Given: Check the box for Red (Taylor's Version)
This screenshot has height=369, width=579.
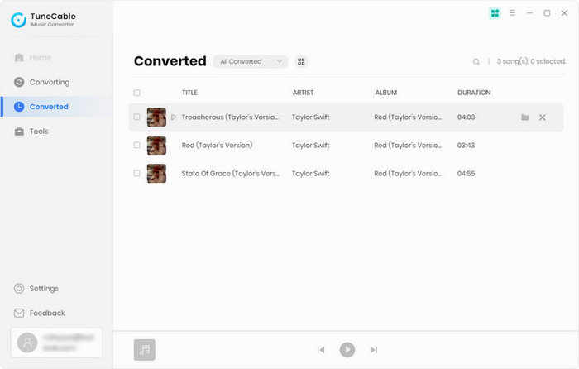Looking at the screenshot, I should 137,145.
